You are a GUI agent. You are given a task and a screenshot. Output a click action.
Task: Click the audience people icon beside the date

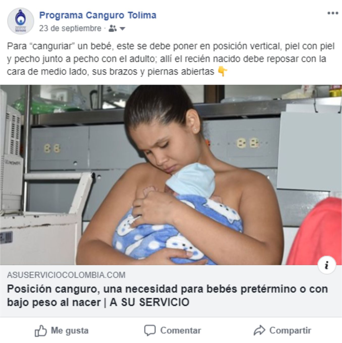pyautogui.click(x=113, y=28)
